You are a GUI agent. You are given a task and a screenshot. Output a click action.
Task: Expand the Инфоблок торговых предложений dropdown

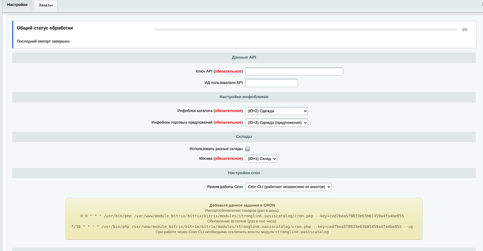(x=276, y=123)
